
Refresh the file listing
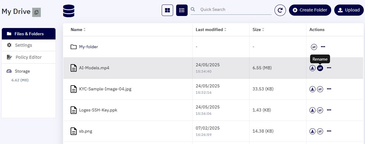point(280,10)
